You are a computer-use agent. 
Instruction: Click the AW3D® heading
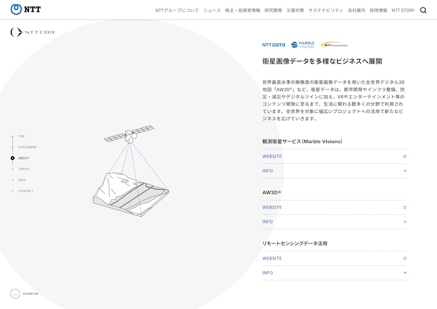pos(271,192)
